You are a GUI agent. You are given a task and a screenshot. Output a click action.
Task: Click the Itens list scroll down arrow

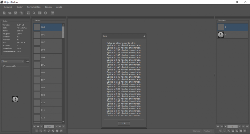tap(63, 122)
